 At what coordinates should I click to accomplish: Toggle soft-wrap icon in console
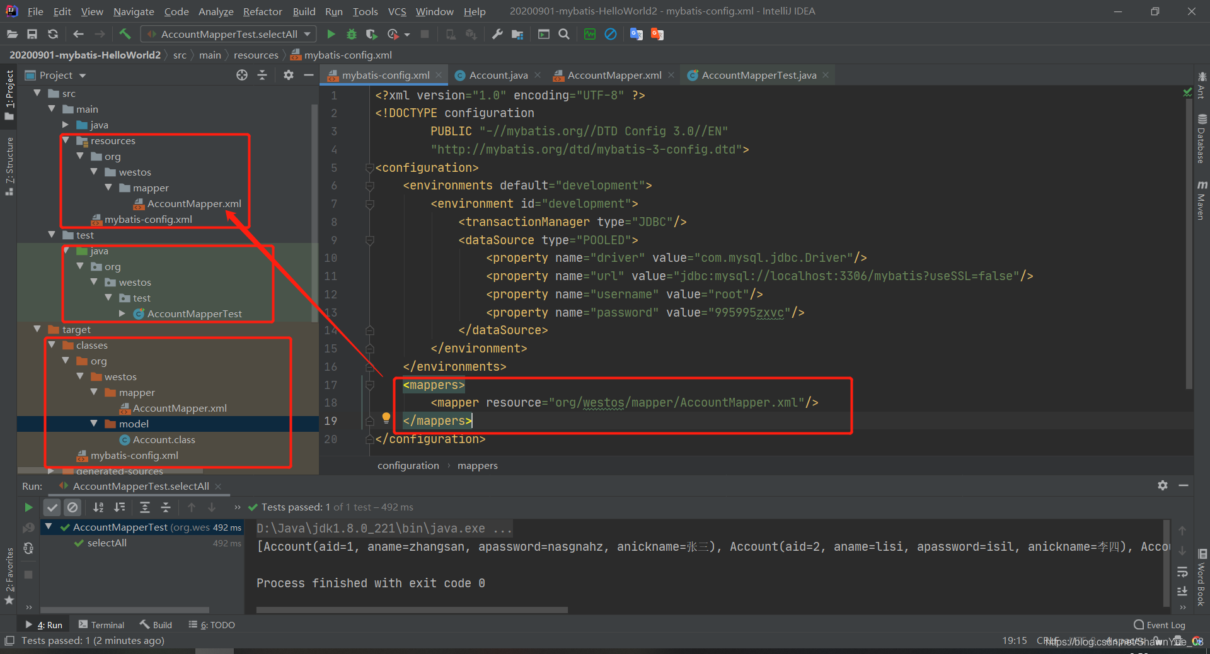1182,572
